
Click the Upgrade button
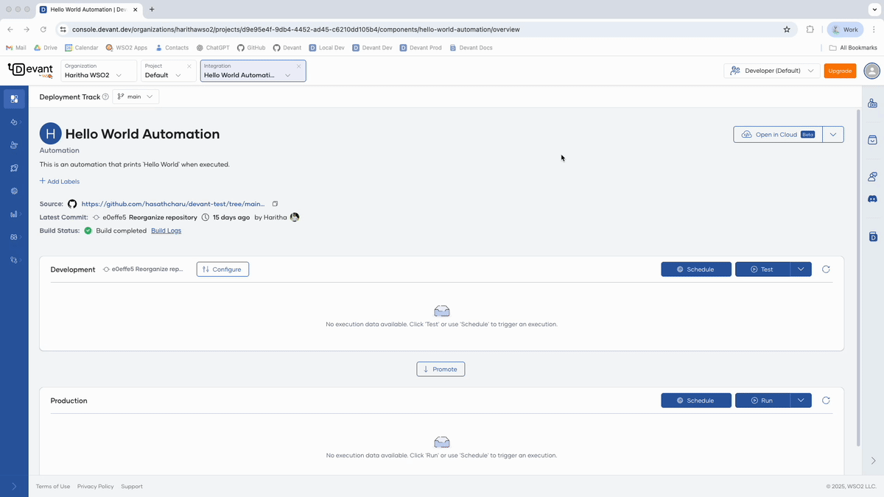[x=840, y=71]
